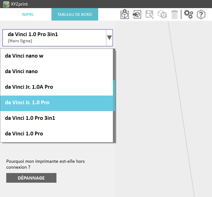Choose da Vinci 1.0 Pro entry
The image size is (212, 197).
pos(56,134)
